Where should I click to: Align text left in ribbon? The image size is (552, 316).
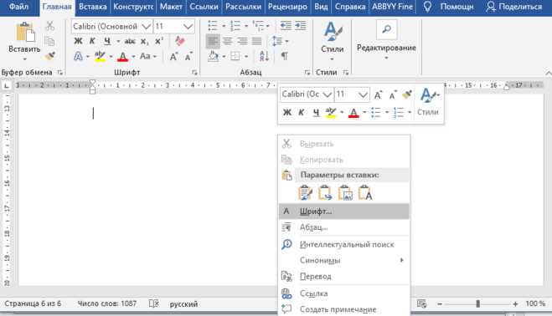213,42
